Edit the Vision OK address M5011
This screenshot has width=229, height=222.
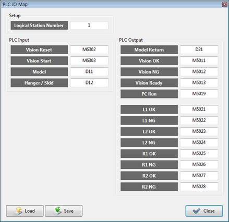tap(199, 60)
